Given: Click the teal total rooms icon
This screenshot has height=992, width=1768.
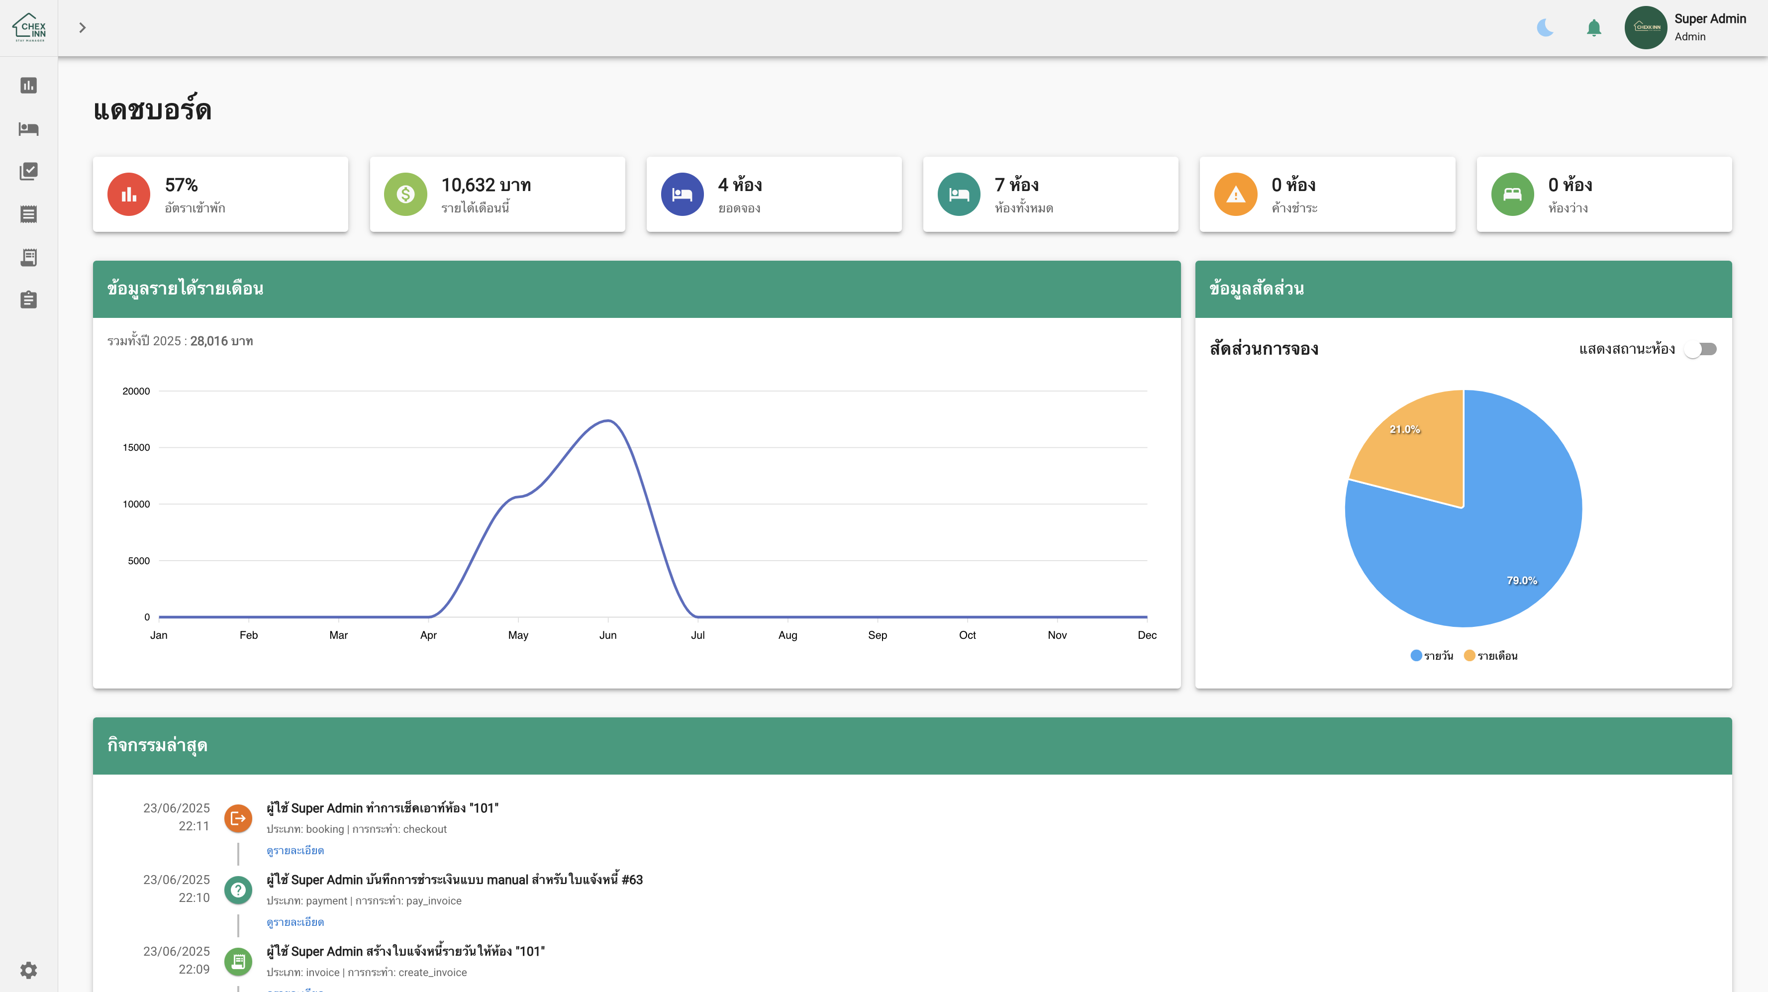Looking at the screenshot, I should 959,195.
